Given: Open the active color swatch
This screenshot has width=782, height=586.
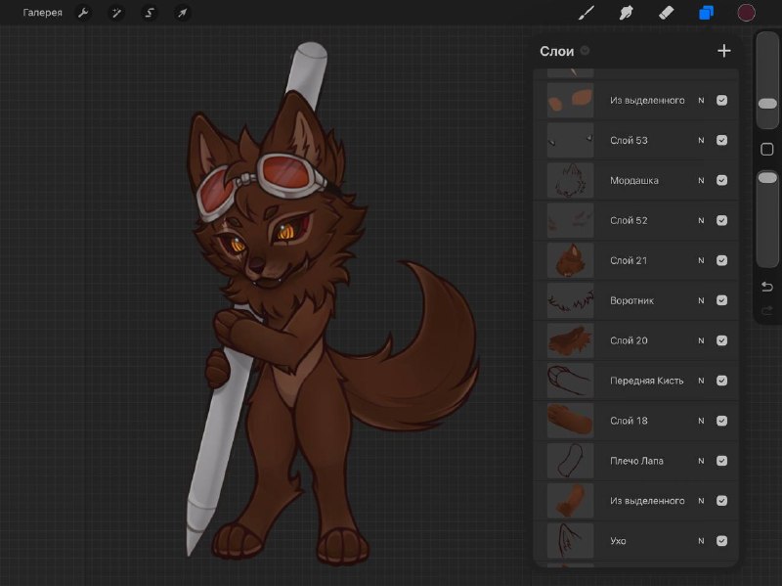Looking at the screenshot, I should point(746,13).
